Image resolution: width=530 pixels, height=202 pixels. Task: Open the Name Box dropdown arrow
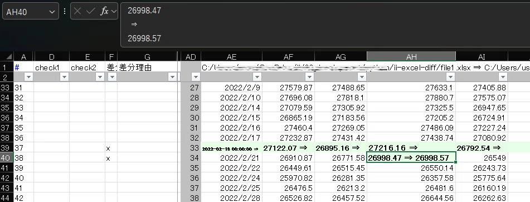(x=52, y=12)
